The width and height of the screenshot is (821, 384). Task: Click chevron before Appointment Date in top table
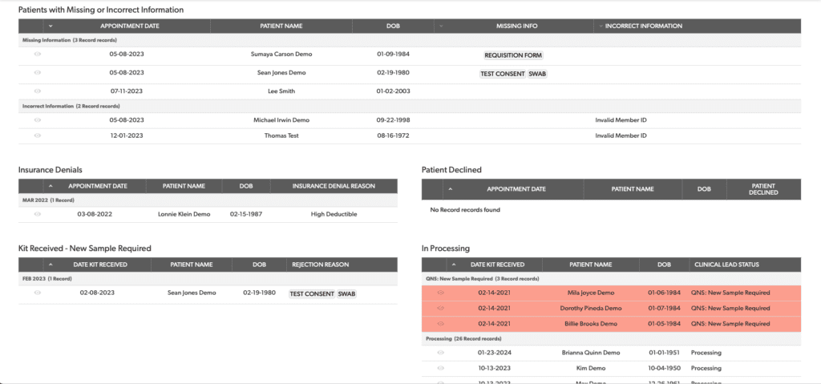click(51, 26)
